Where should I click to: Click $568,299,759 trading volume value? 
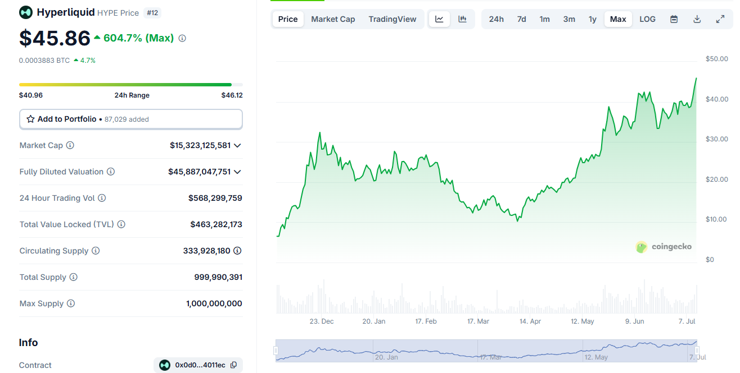pos(215,198)
